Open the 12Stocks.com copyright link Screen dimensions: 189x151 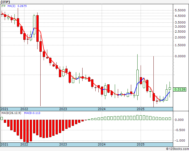tap(177, 149)
